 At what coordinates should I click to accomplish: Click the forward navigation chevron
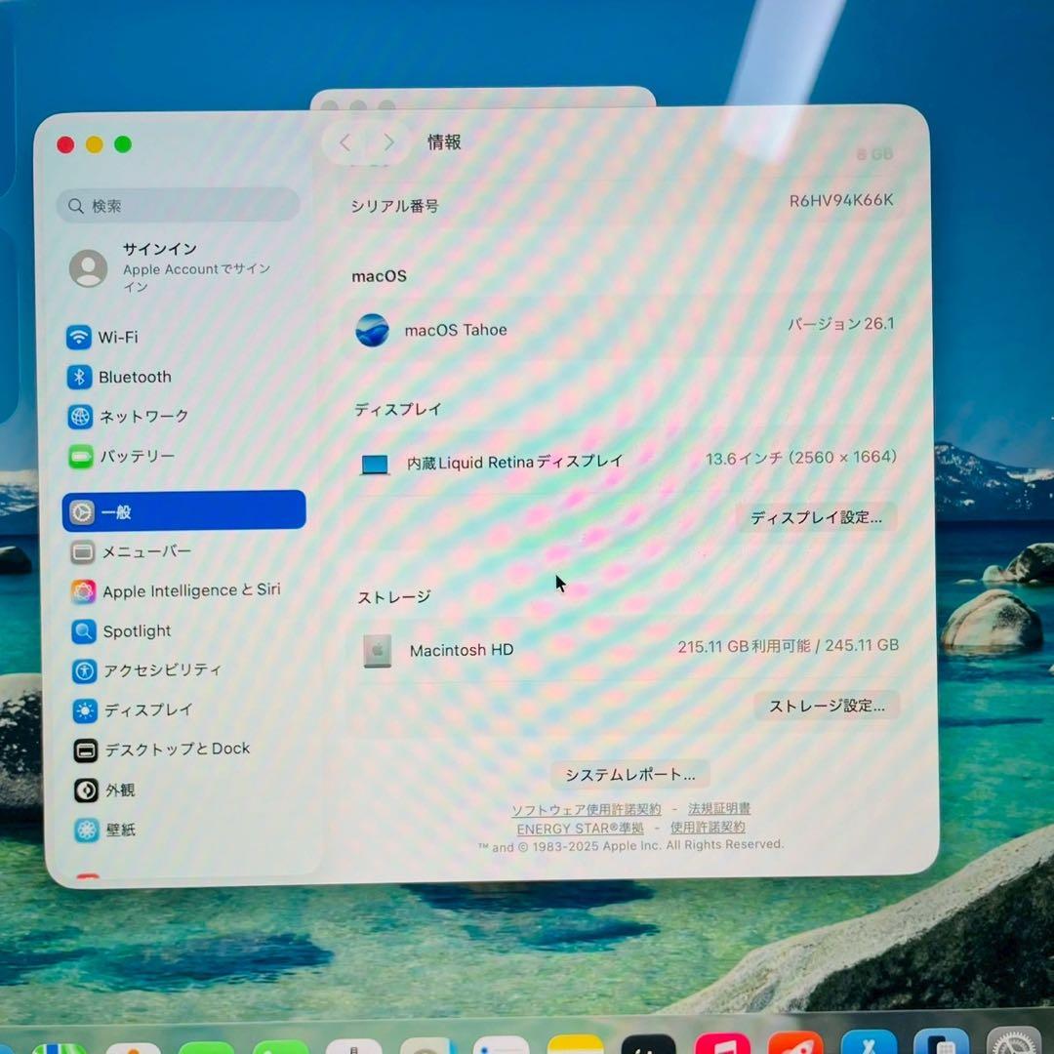point(388,142)
